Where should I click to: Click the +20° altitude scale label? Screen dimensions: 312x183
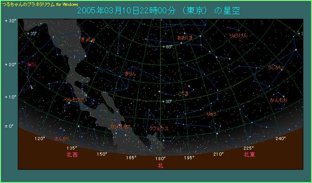click(x=10, y=65)
